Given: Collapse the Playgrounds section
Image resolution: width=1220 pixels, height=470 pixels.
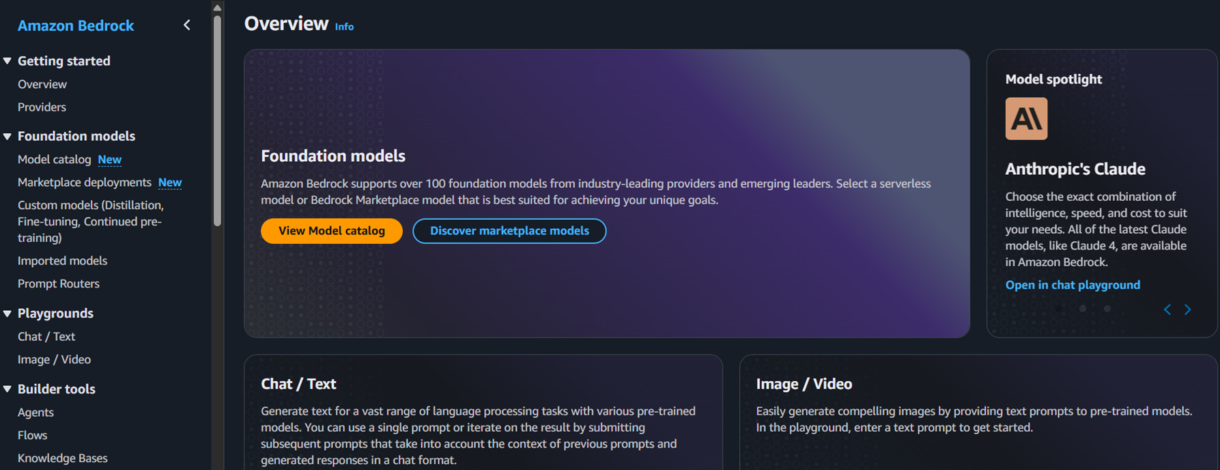Looking at the screenshot, I should pyautogui.click(x=8, y=314).
